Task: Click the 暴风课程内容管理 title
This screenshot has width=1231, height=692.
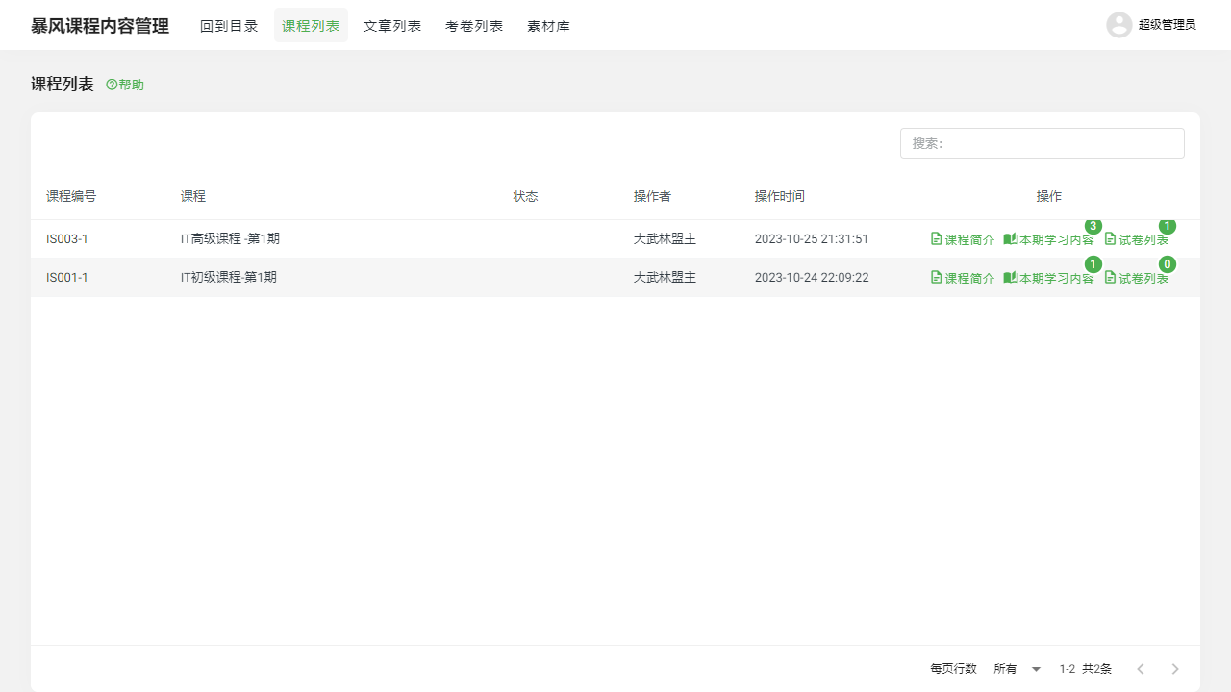Action: tap(99, 26)
